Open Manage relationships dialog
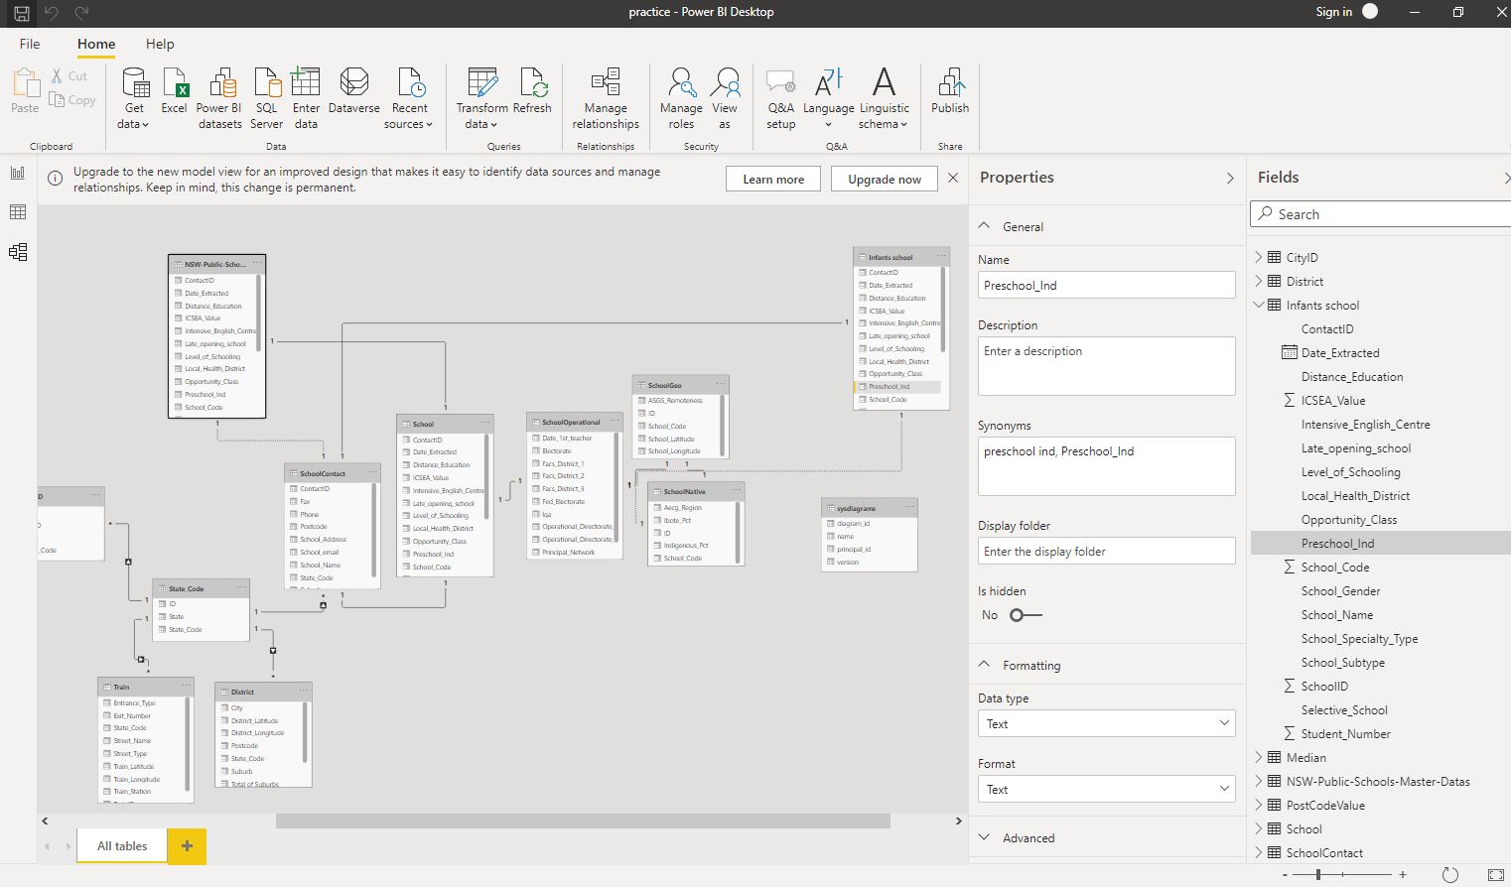The height and width of the screenshot is (887, 1511). coord(606,99)
